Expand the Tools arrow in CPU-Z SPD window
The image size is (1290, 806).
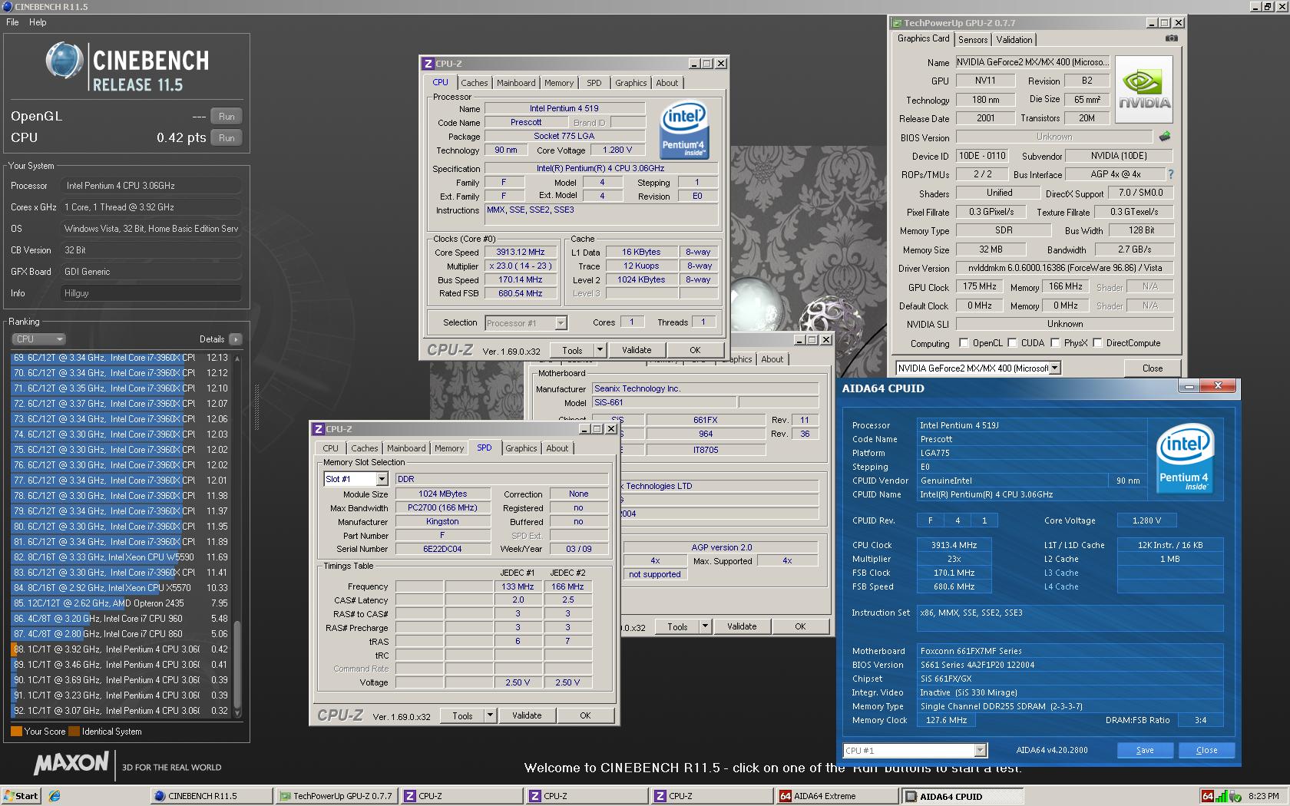[490, 715]
